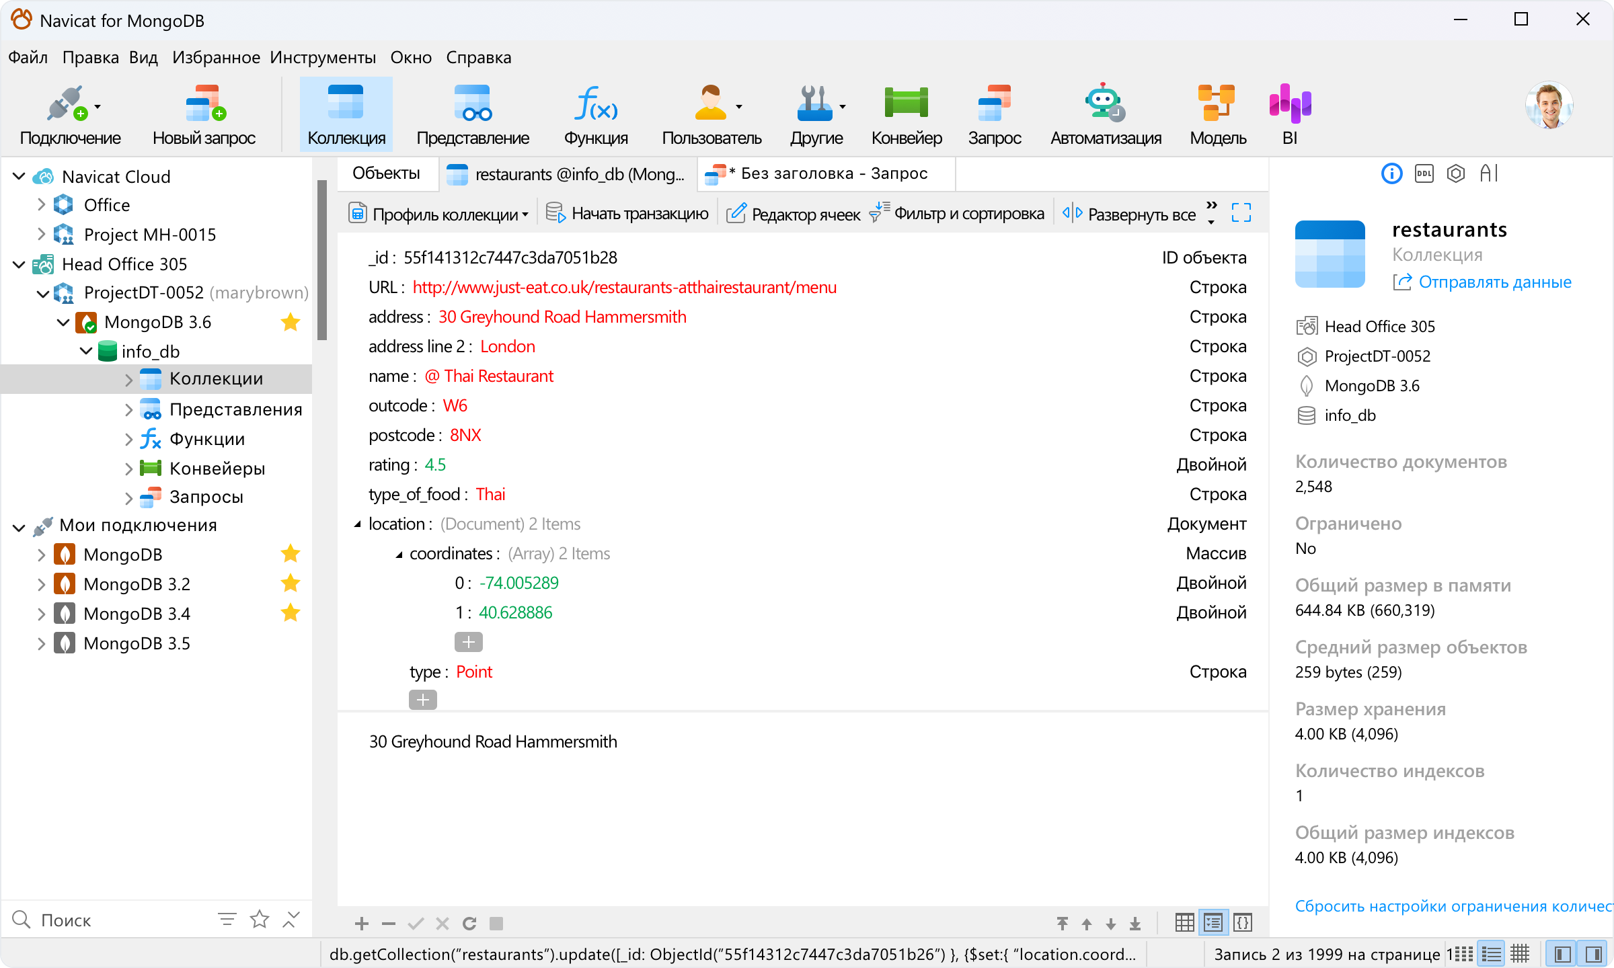Open the Автоматизация robot tool
Viewport: 1614px width, 968px height.
(x=1106, y=115)
